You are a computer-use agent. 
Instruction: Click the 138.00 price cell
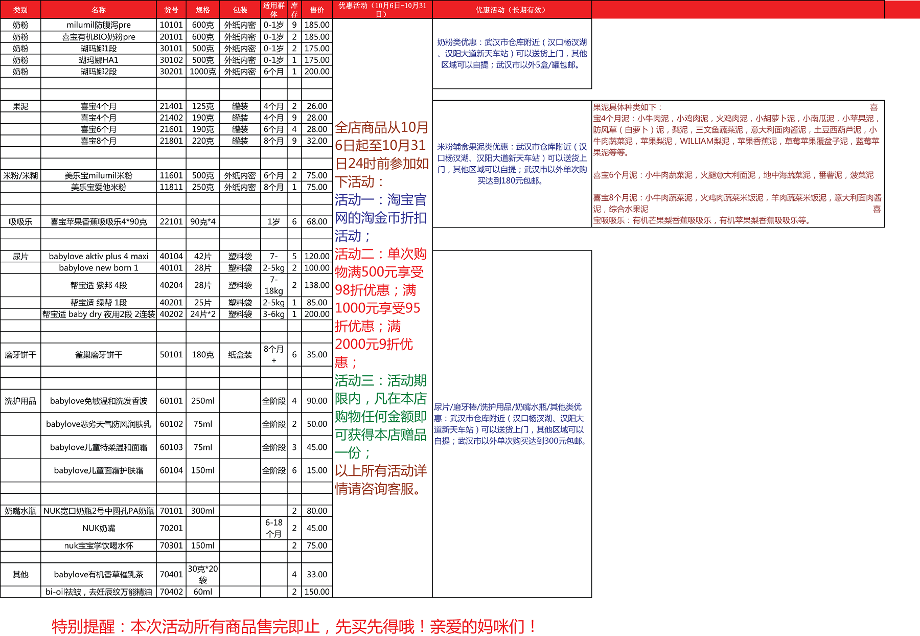(317, 285)
